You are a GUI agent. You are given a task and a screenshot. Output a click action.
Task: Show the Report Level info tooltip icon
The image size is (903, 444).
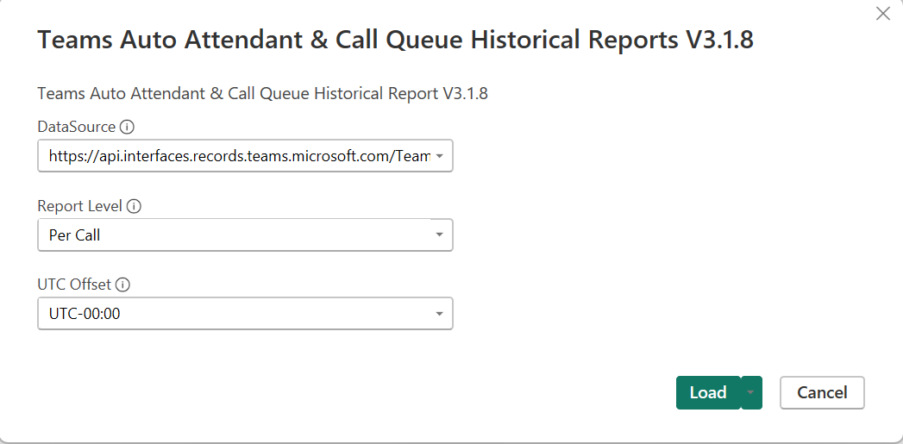pyautogui.click(x=134, y=205)
